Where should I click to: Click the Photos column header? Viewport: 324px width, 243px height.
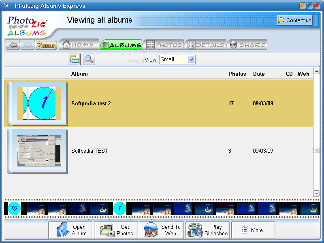click(x=237, y=74)
